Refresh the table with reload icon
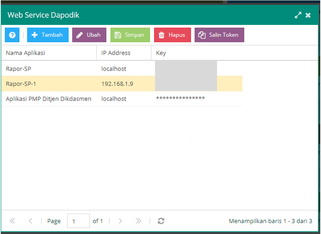This screenshot has height=234, width=321. click(161, 221)
